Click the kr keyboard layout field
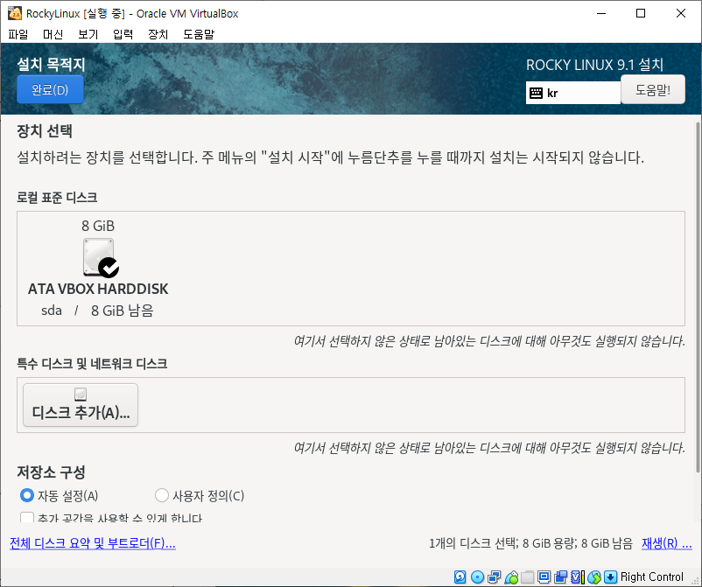Screen dimensions: 702x587 pyautogui.click(x=573, y=93)
